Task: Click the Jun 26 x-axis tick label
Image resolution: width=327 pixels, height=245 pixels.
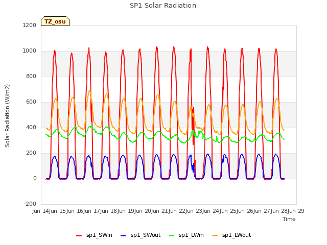Action: point(245,211)
